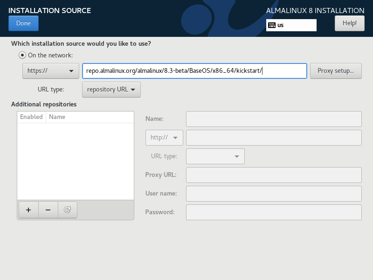Open the https:// protocol dropdown
The height and width of the screenshot is (280, 373).
(50, 71)
